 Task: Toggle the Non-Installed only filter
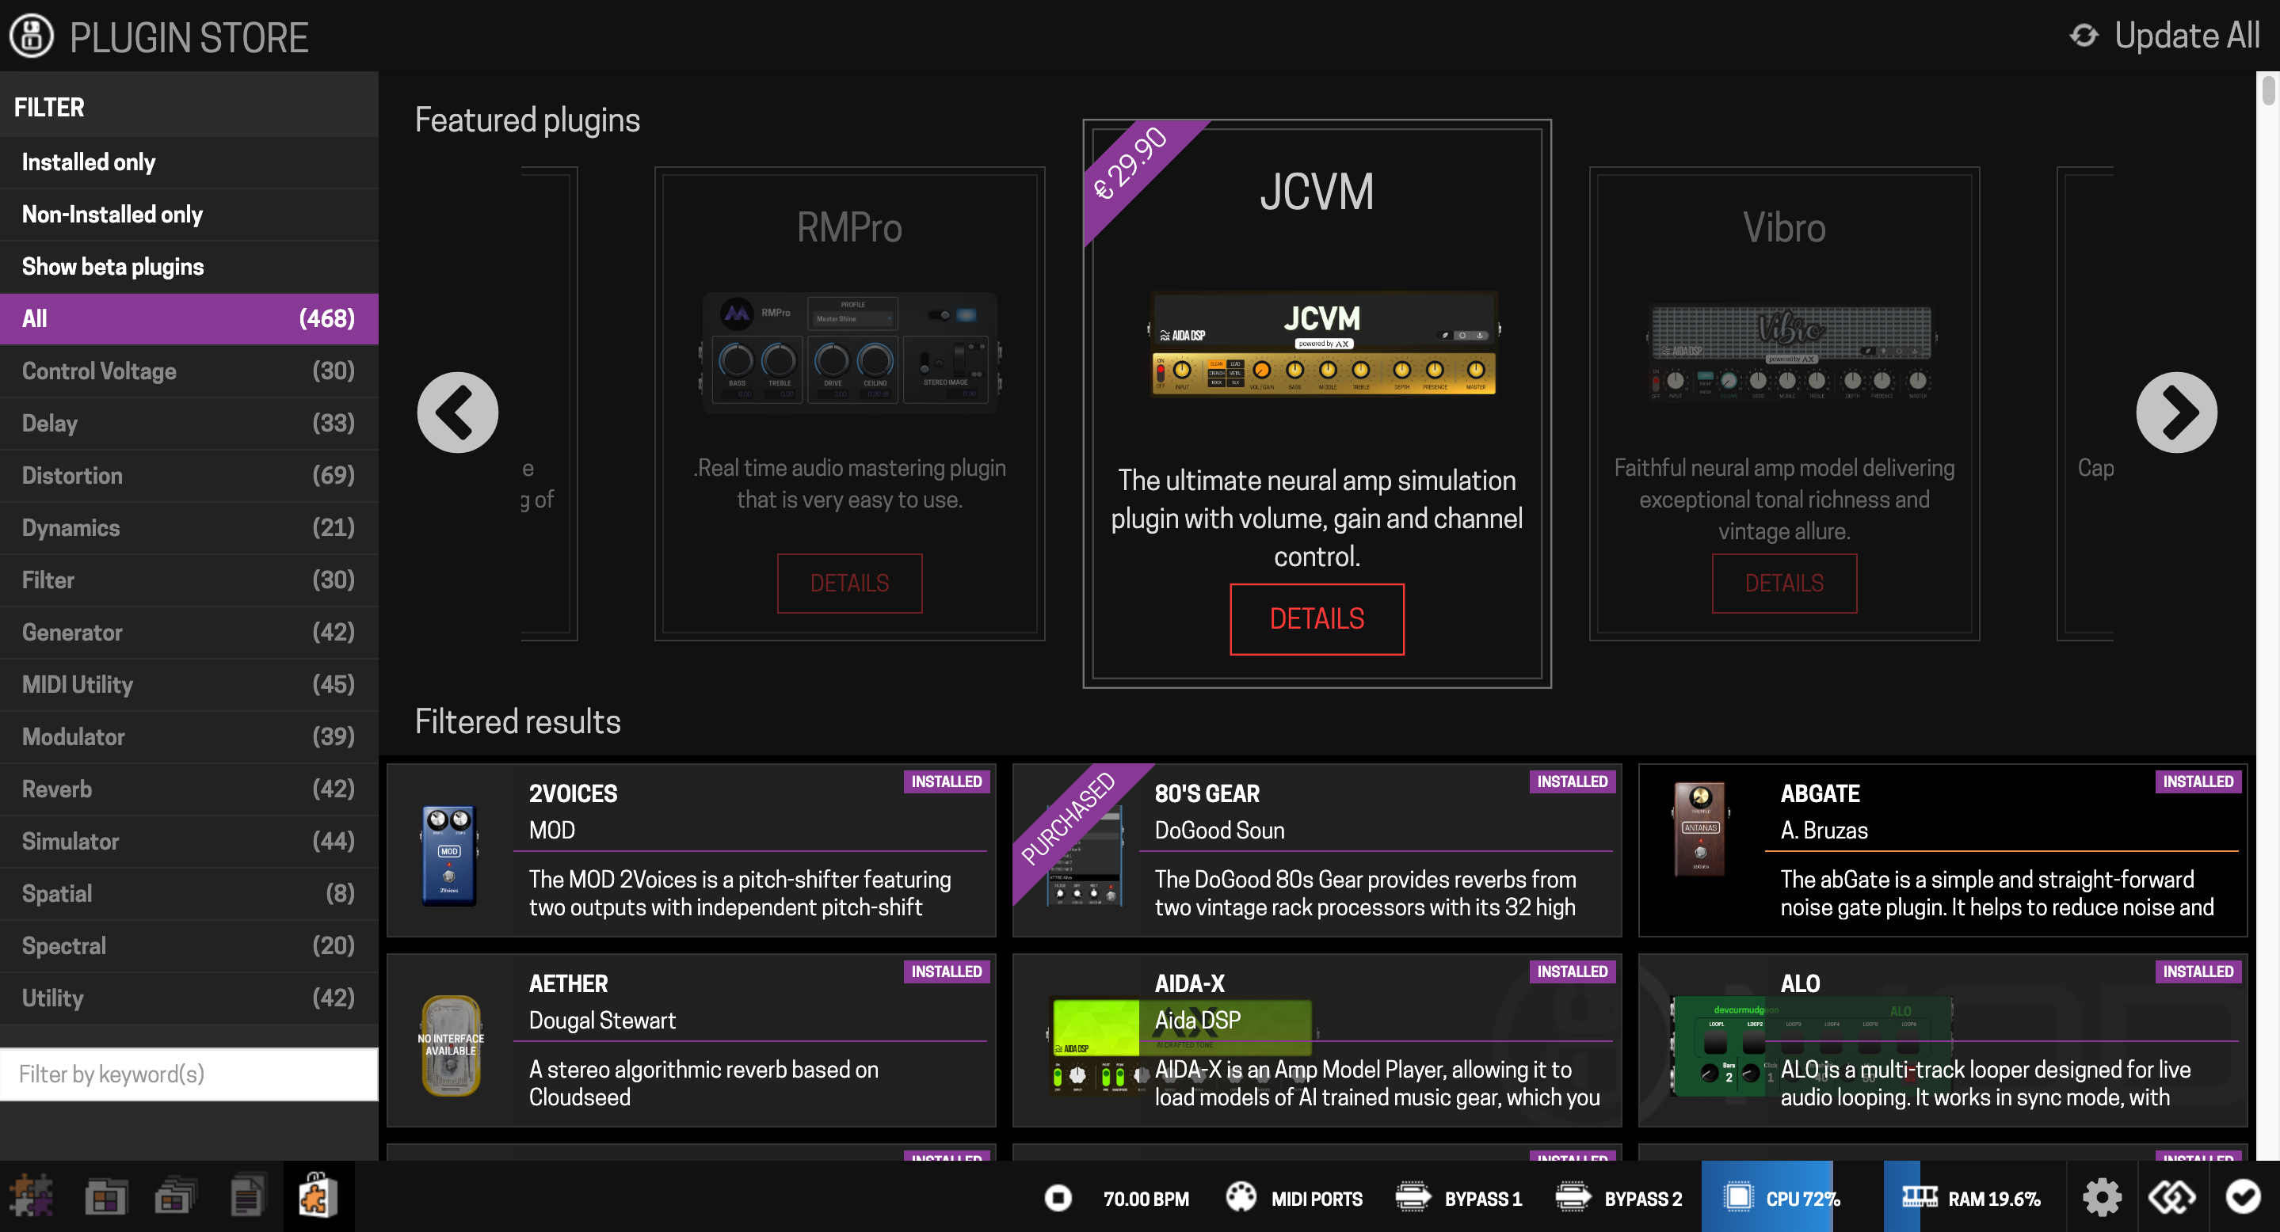coord(112,214)
